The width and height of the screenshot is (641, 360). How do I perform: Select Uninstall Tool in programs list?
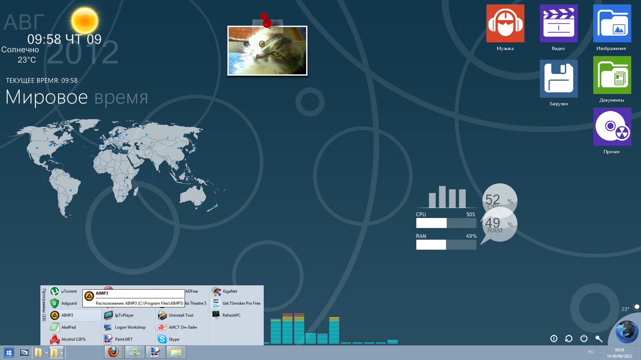(x=181, y=315)
